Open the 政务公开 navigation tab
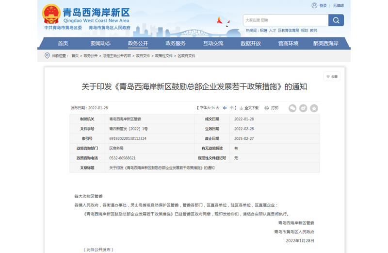The image size is (388, 253). click(138, 43)
